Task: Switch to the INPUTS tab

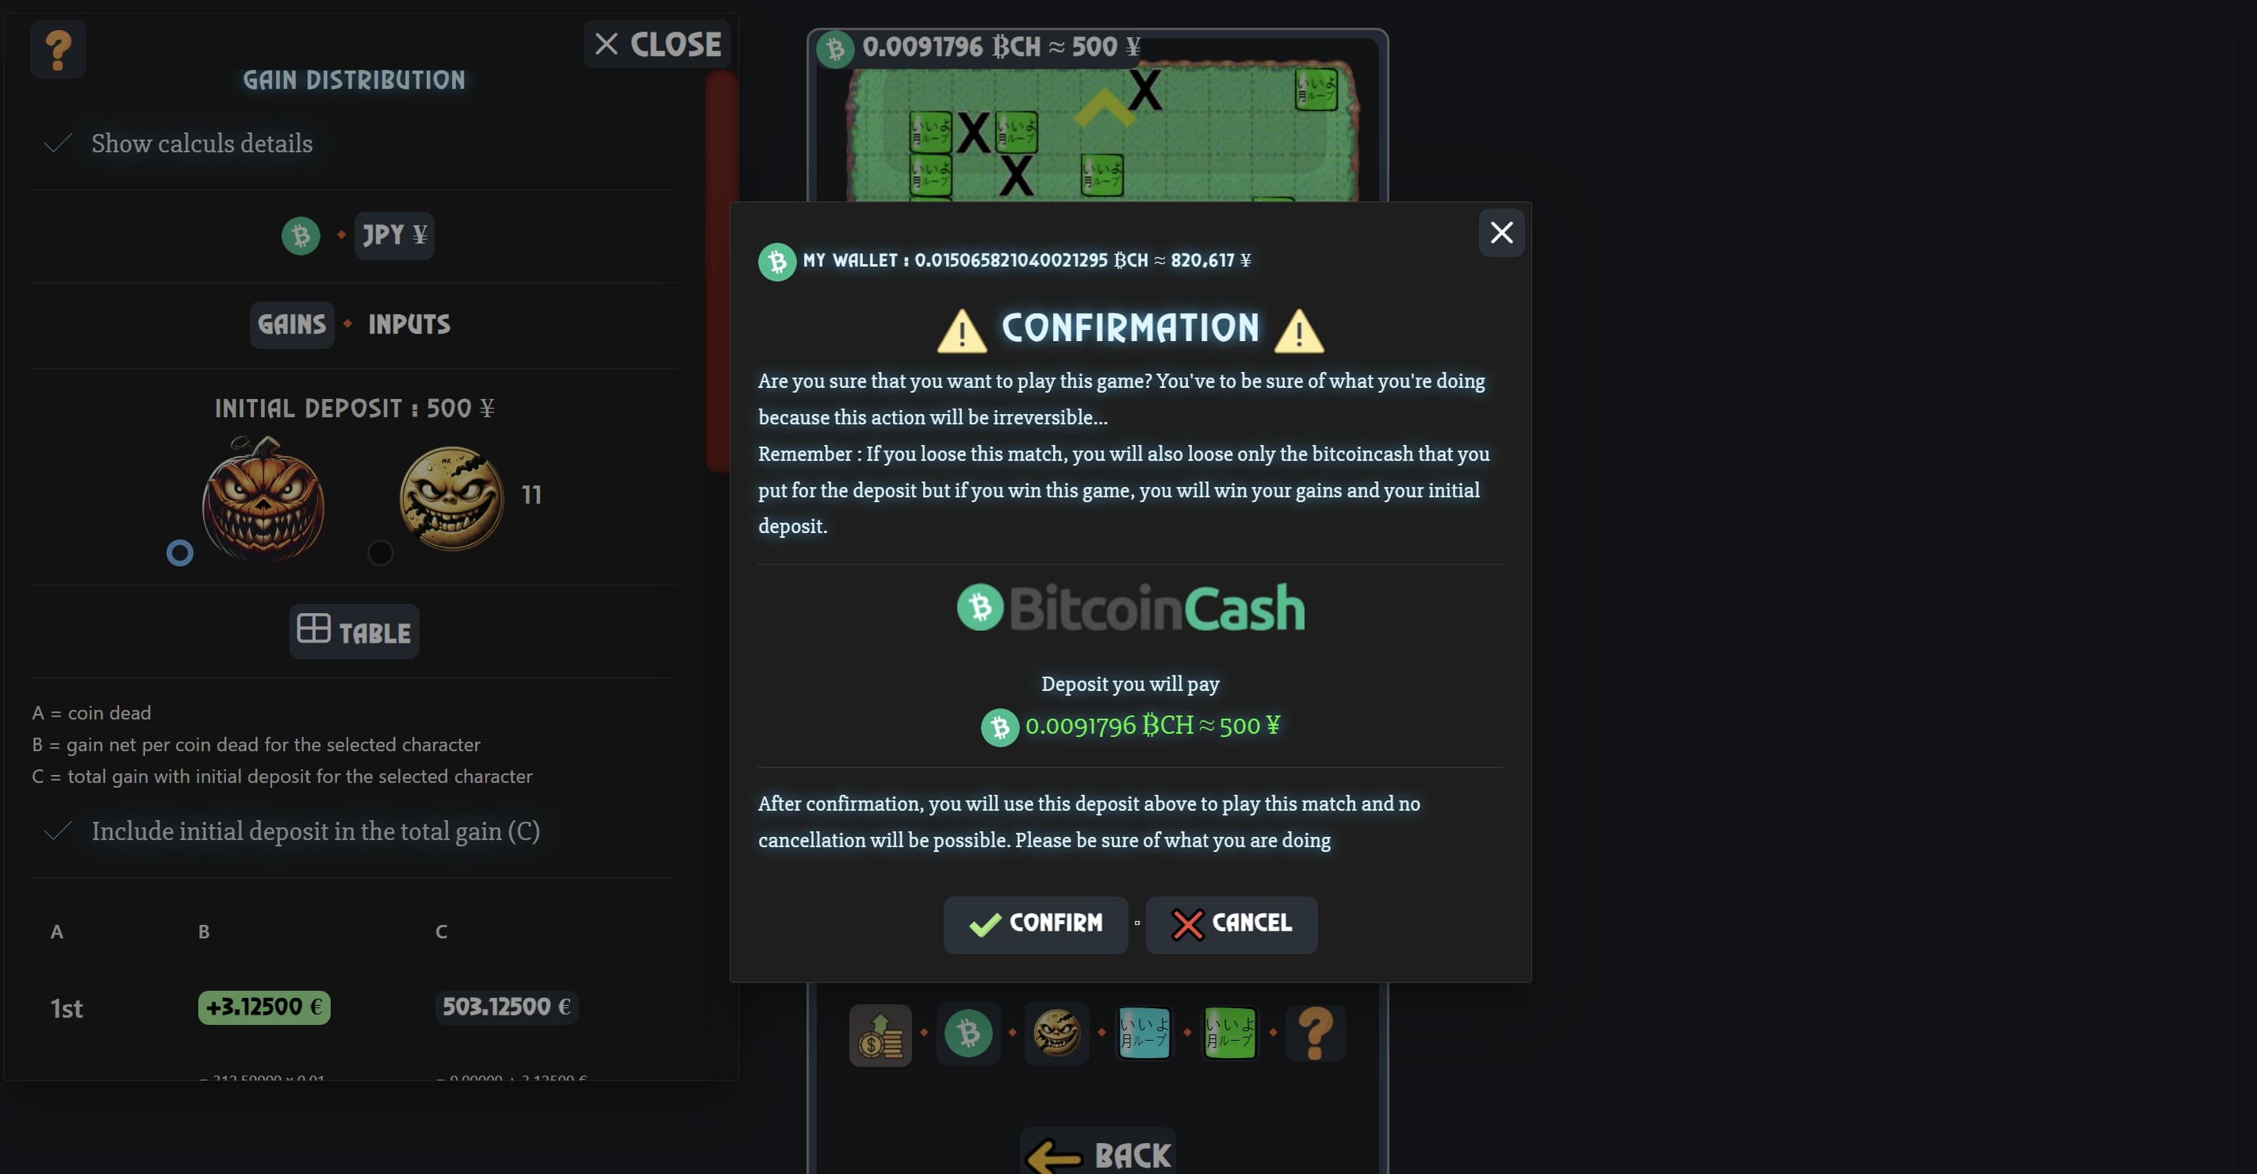Action: click(409, 325)
